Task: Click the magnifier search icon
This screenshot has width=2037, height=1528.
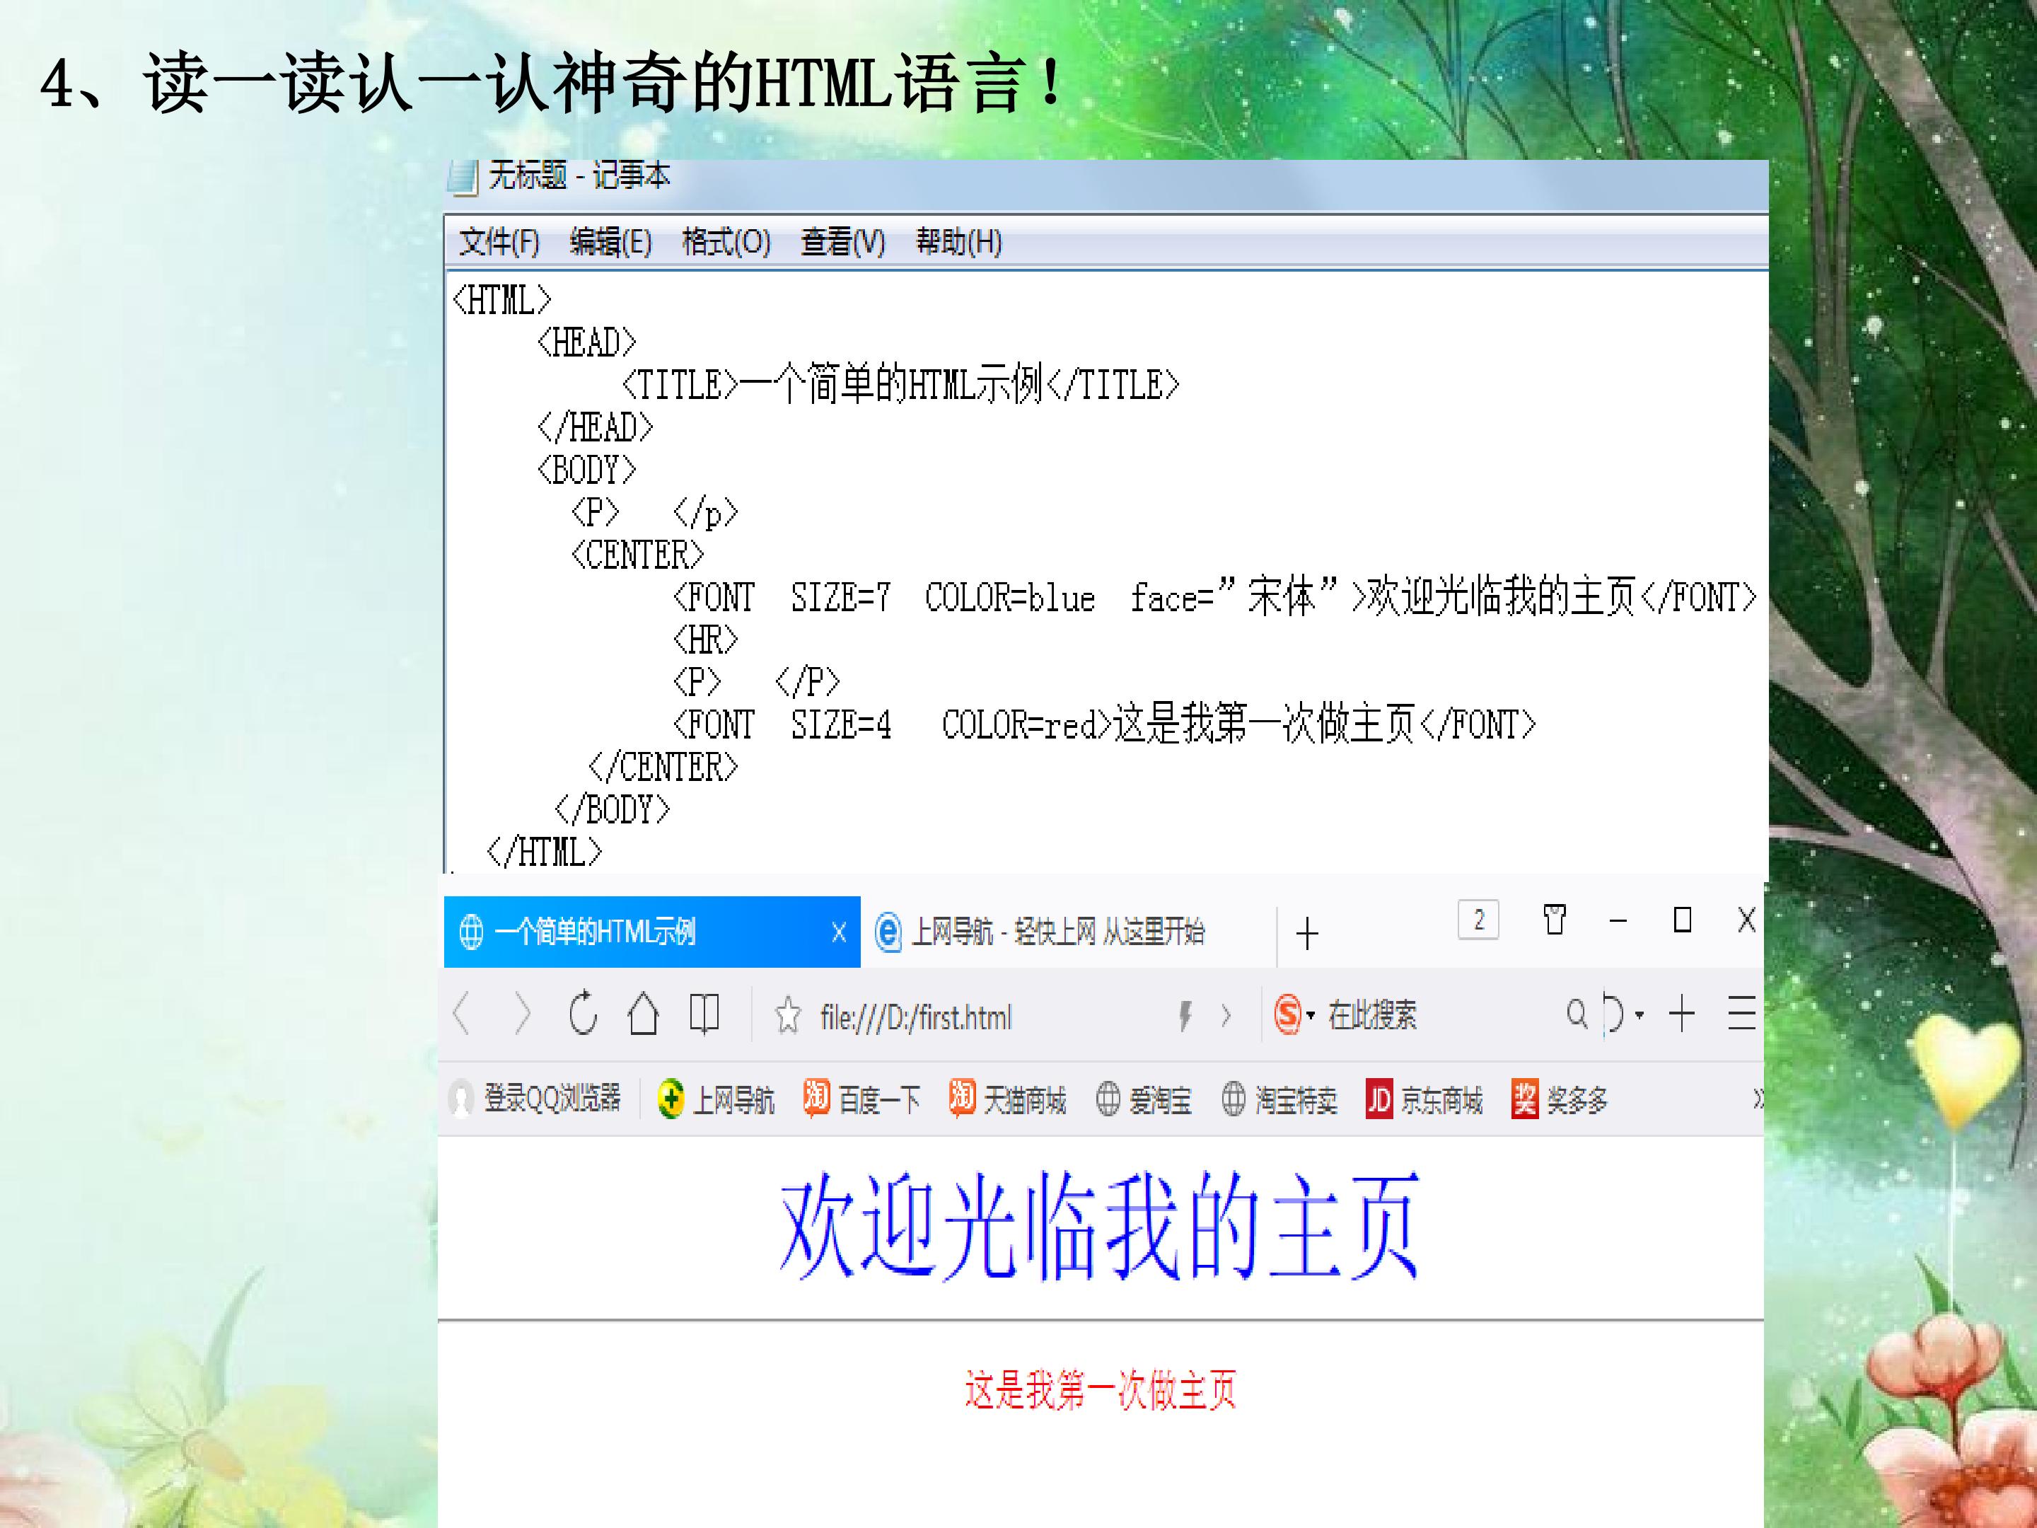Action: [1577, 1014]
